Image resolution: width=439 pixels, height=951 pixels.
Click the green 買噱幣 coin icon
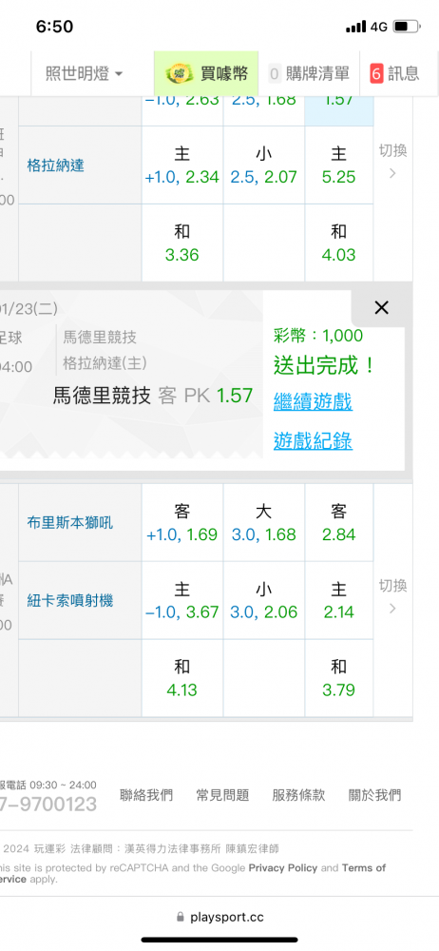[x=180, y=74]
